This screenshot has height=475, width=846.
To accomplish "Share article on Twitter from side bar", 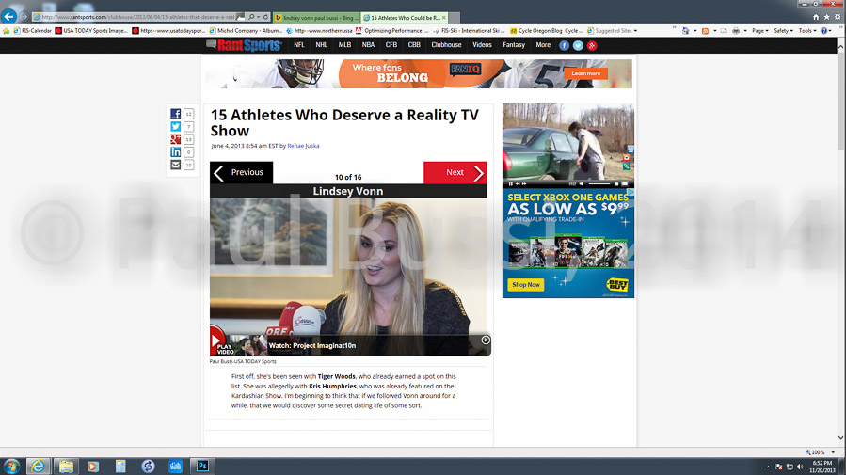I will (x=175, y=127).
